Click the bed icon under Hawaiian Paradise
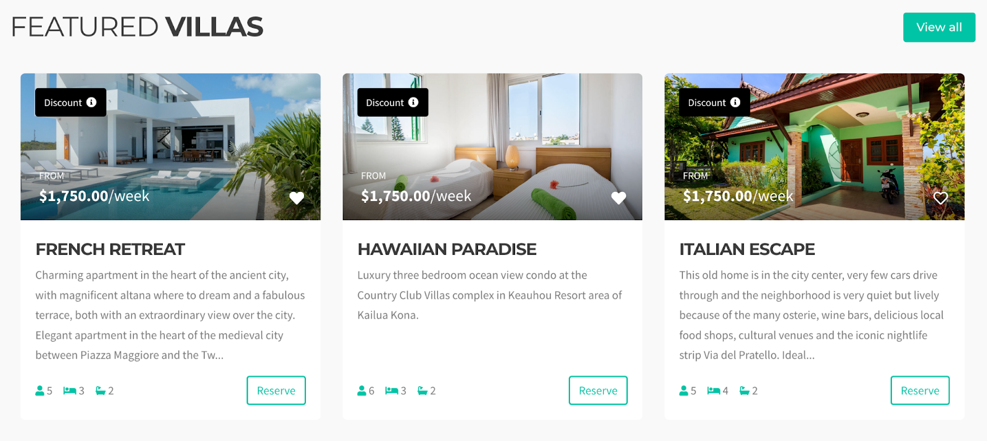Image resolution: width=987 pixels, height=441 pixels. 392,390
